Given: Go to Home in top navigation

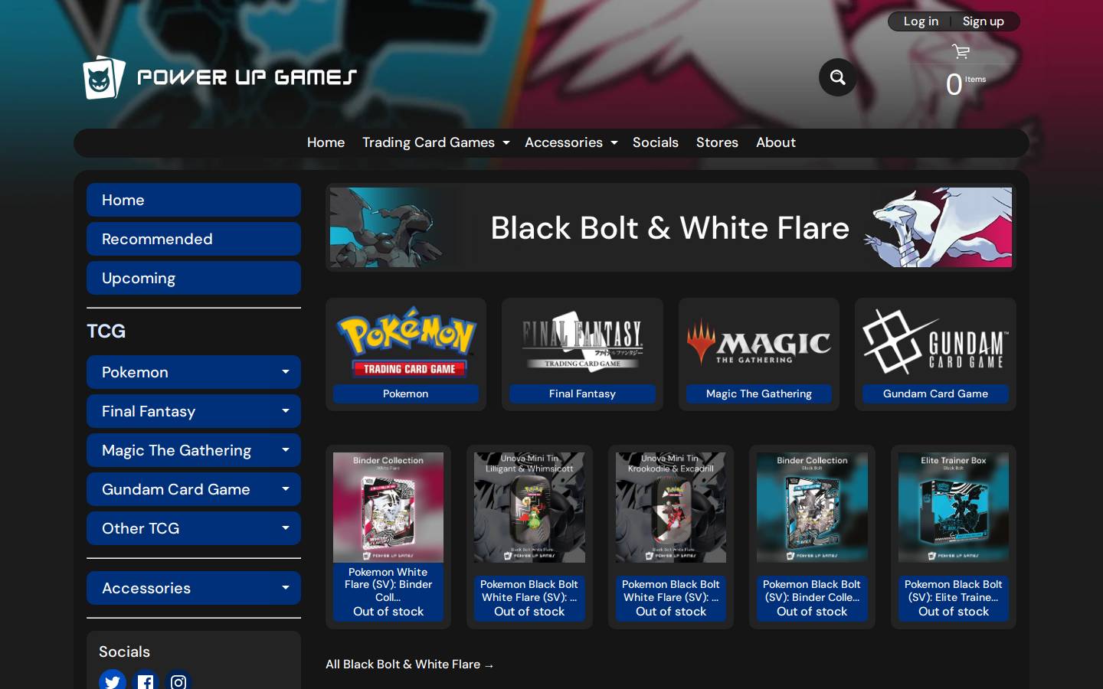Looking at the screenshot, I should pyautogui.click(x=326, y=142).
